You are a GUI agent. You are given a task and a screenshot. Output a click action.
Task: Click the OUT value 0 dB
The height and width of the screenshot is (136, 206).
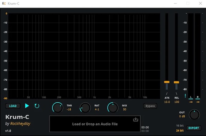click(x=182, y=116)
